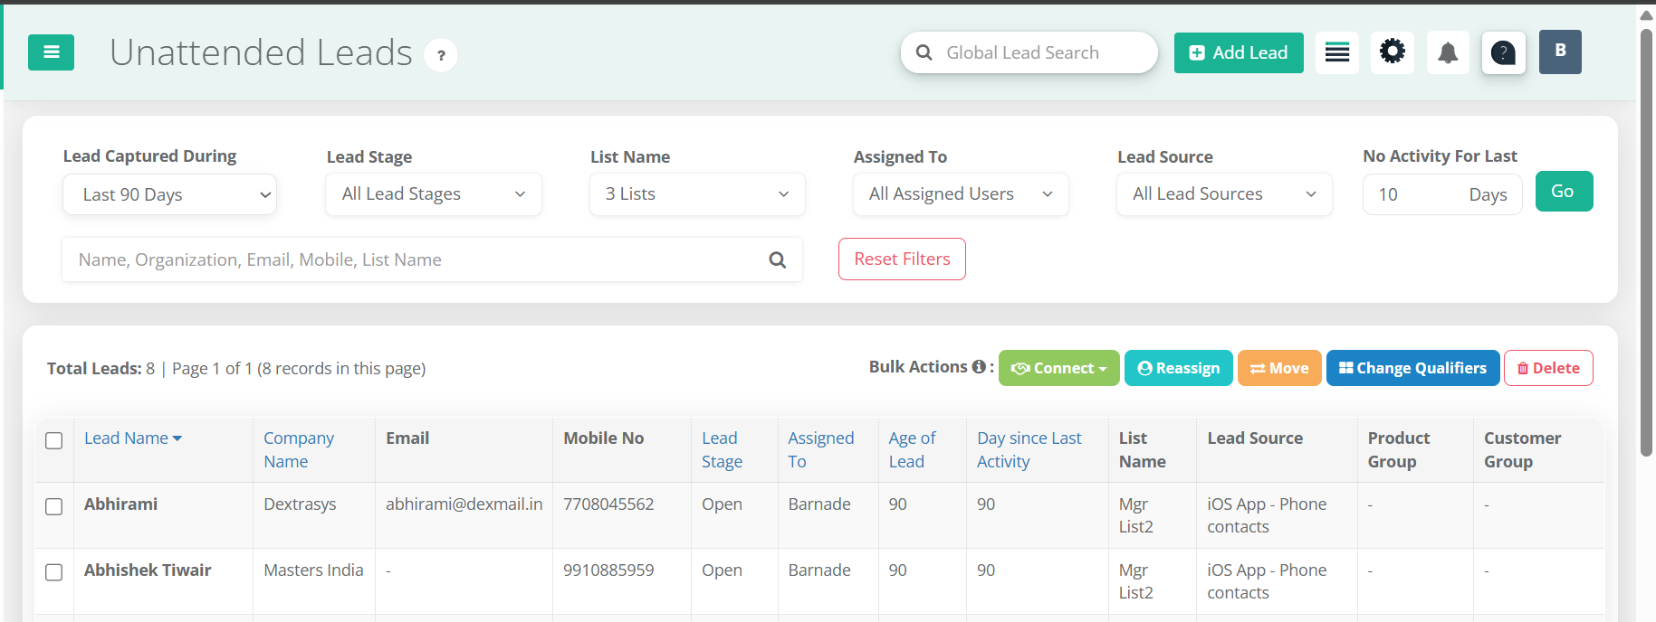Check the Abhirami row checkbox

pos(54,506)
